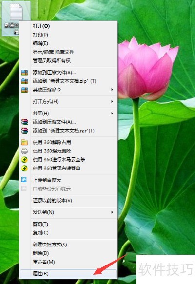This screenshot has width=195, height=284.
Task: Click the 360 folder icon for 解除占用
Action: click(25, 142)
